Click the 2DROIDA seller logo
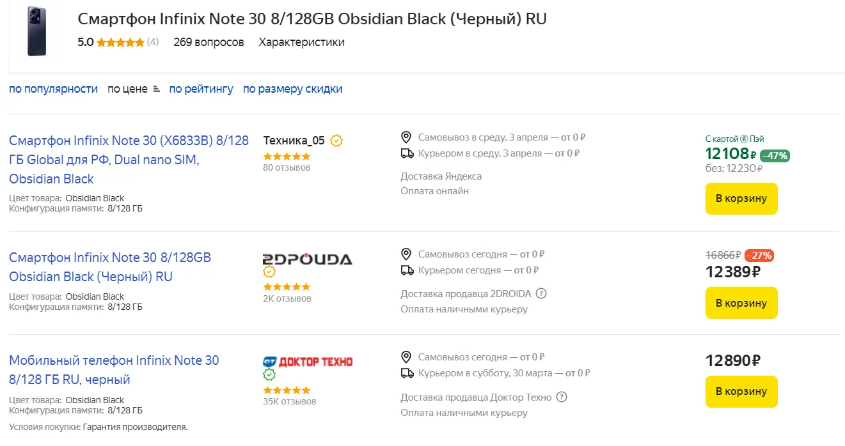The width and height of the screenshot is (845, 446). point(307,259)
